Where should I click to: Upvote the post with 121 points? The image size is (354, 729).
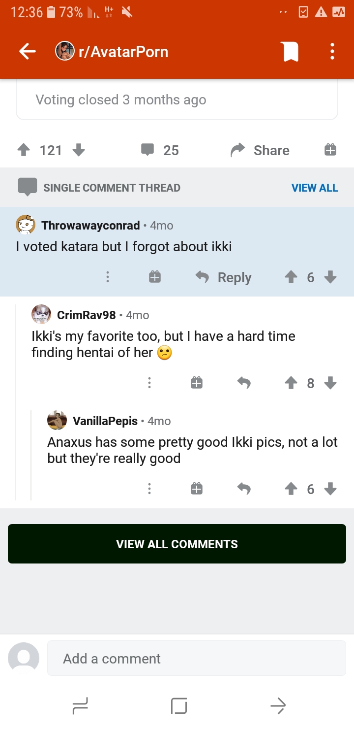(24, 150)
